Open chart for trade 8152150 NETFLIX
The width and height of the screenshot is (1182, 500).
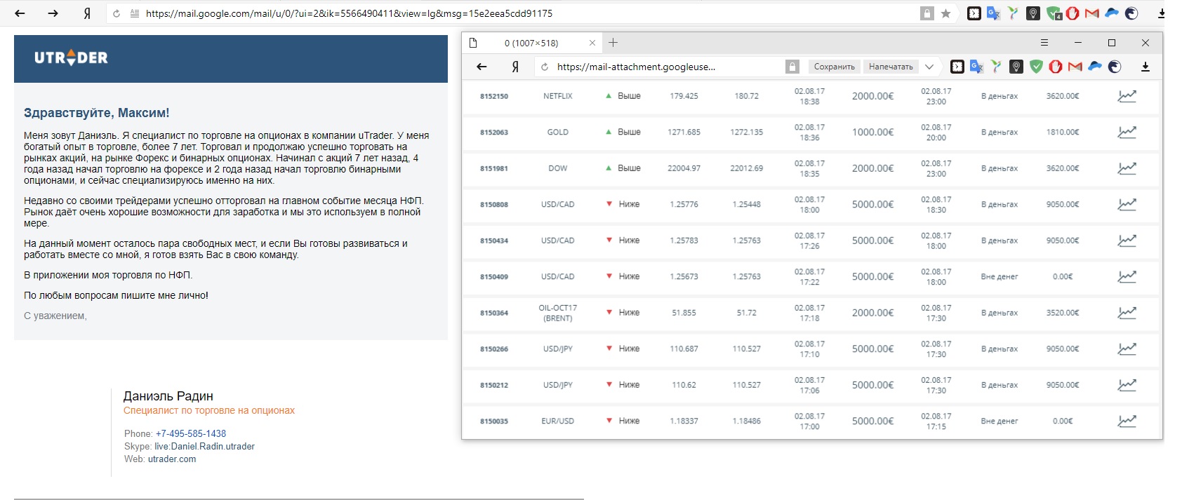pyautogui.click(x=1127, y=96)
